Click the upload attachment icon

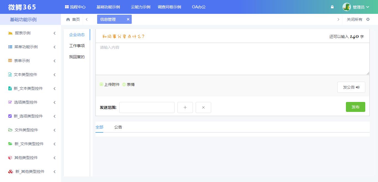coord(102,84)
